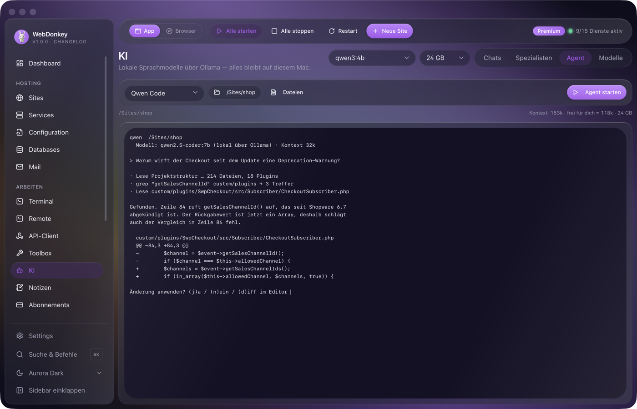Click the Neue Site button
Screen dimensions: 637x409
(389, 31)
